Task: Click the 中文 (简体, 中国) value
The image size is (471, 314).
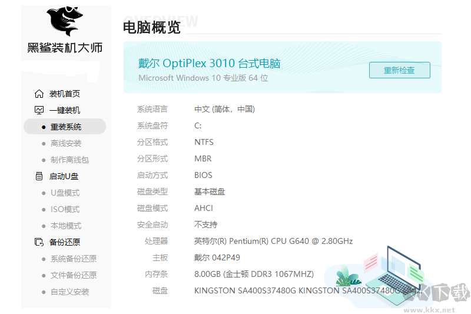Action: click(224, 109)
